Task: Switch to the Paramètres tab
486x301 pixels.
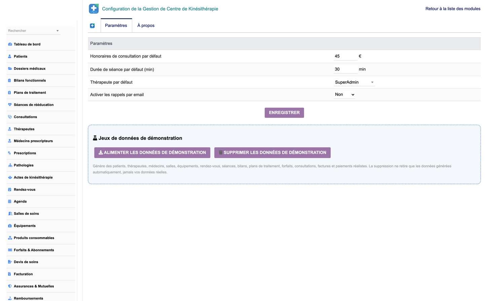Action: point(116,26)
